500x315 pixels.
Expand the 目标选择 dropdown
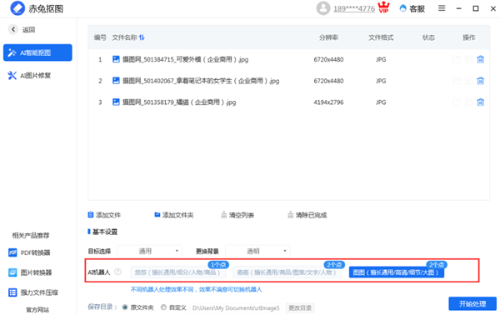point(149,251)
